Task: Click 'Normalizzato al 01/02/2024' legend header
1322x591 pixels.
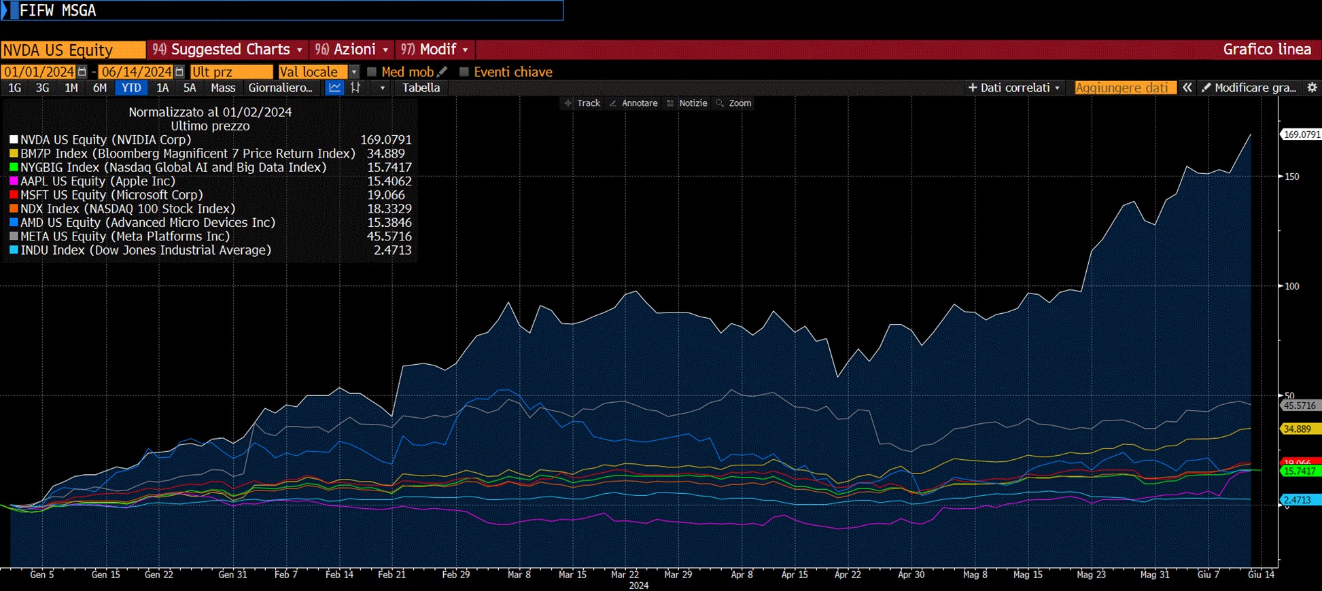Action: 210,112
